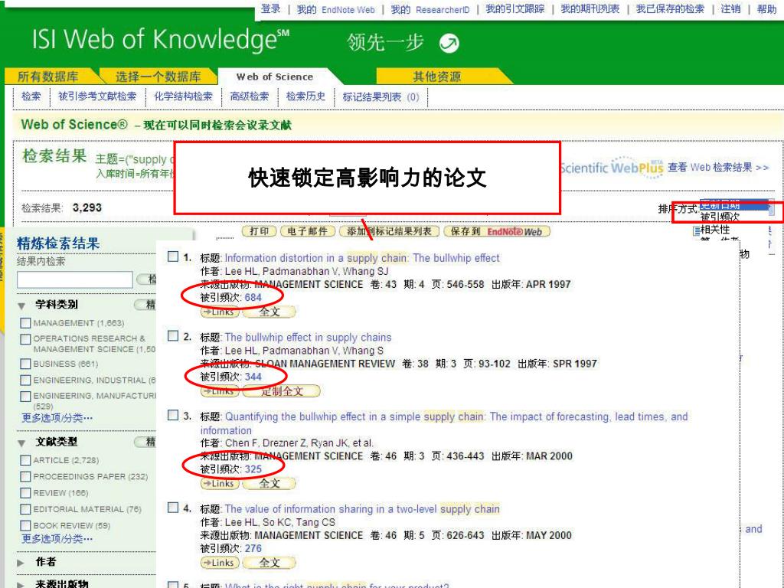This screenshot has height=588, width=784.
Task: Choose 被引频次 in sort list
Action: pos(720,217)
